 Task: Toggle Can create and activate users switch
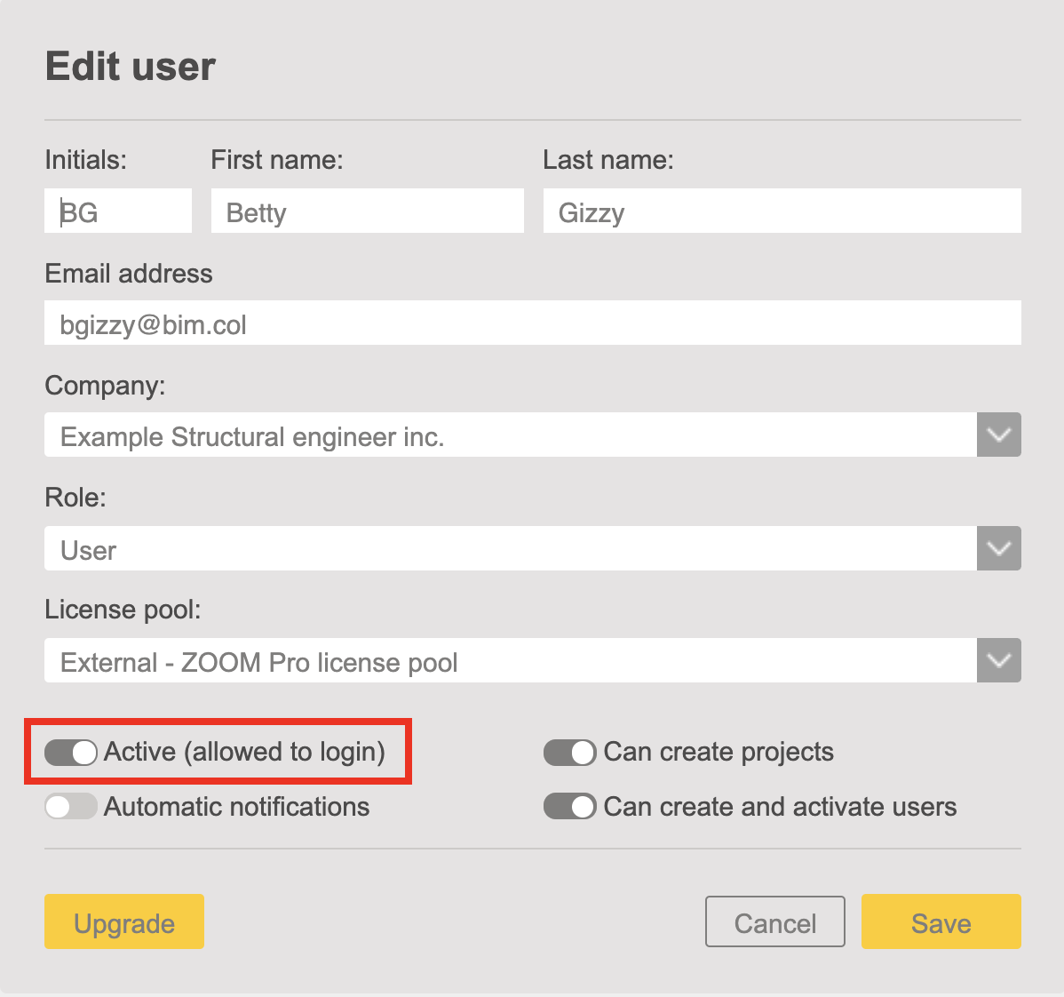570,806
